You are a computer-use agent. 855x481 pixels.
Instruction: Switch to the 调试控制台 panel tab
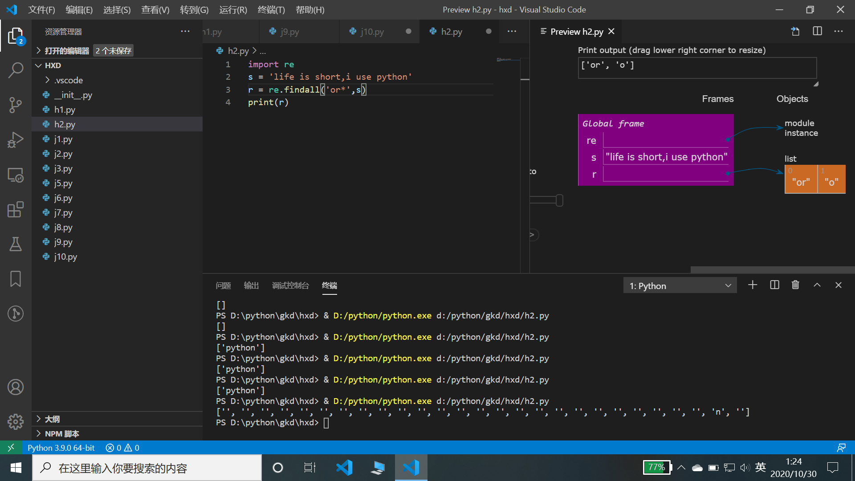290,285
